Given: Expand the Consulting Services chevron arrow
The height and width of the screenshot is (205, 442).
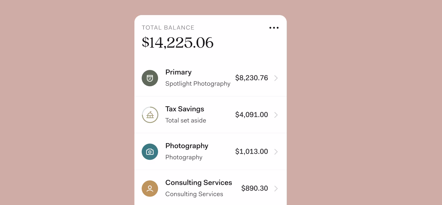Looking at the screenshot, I should 276,188.
